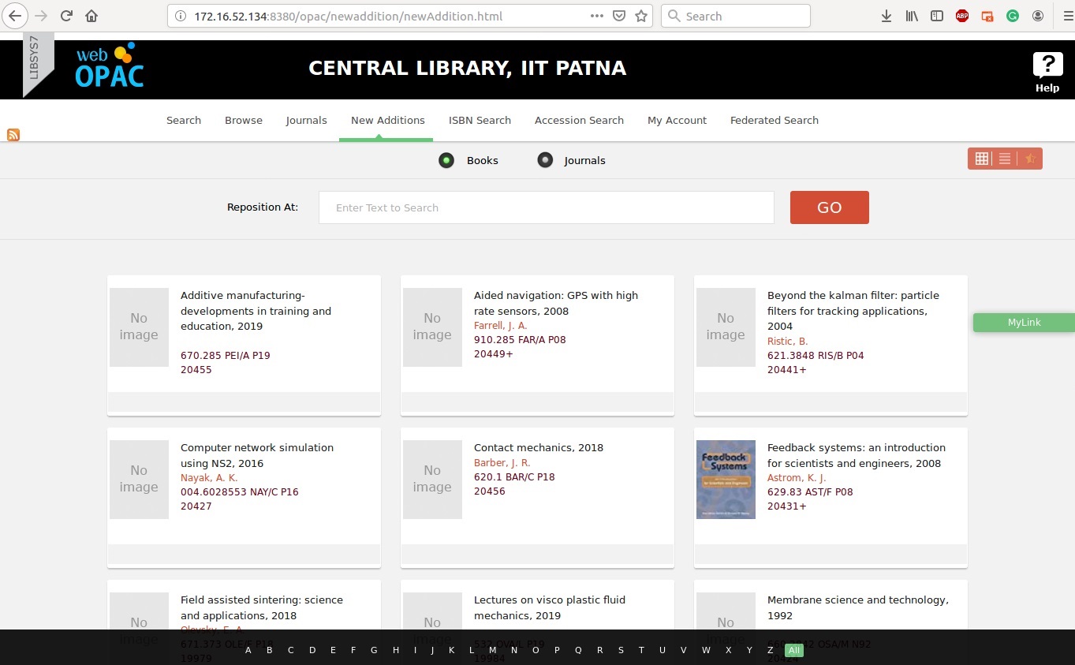This screenshot has height=665, width=1075.
Task: Open the RSS feed icon
Action: pos(13,135)
